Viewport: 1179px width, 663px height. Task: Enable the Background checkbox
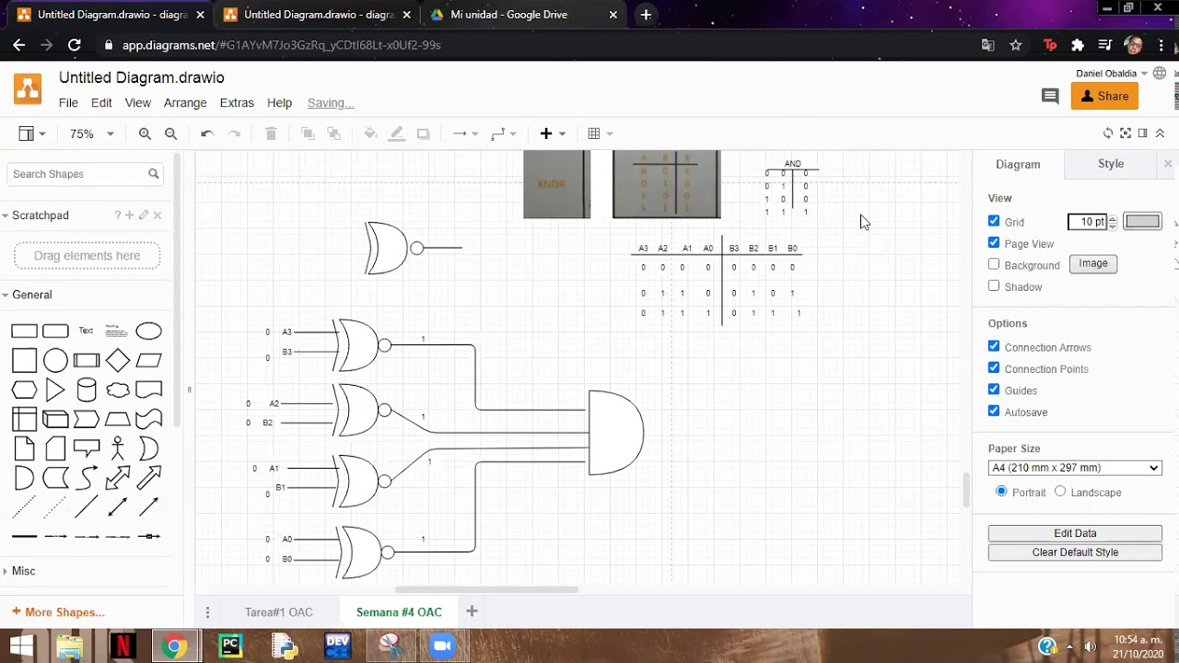pyautogui.click(x=994, y=264)
